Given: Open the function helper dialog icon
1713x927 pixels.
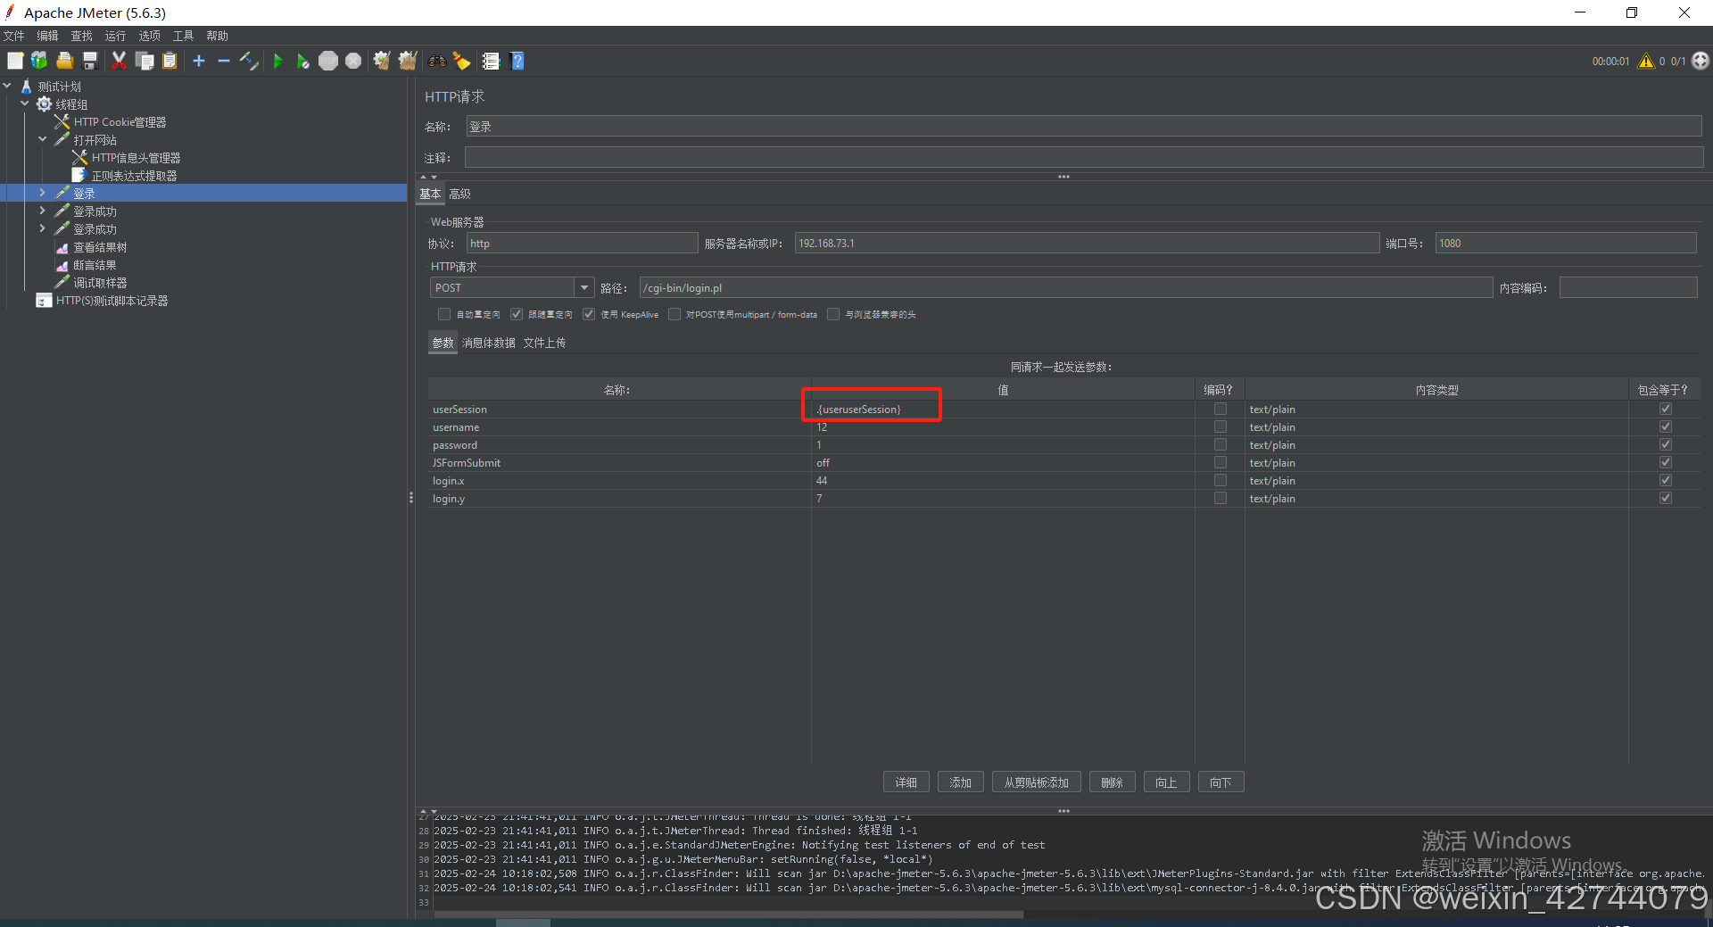Looking at the screenshot, I should [x=491, y=61].
